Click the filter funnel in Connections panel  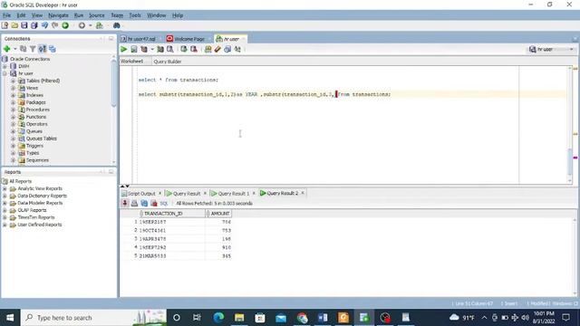tap(33, 49)
